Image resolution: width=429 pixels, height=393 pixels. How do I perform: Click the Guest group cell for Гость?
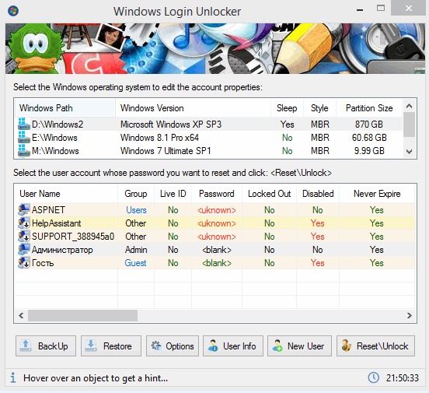pyautogui.click(x=135, y=263)
